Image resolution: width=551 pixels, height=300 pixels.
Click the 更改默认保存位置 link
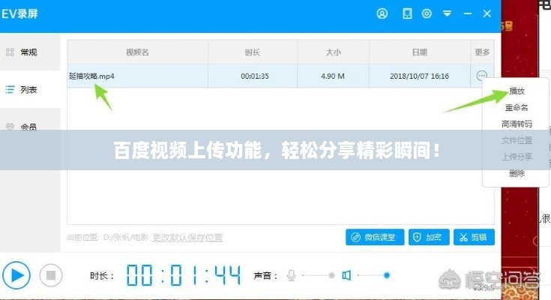pyautogui.click(x=187, y=237)
